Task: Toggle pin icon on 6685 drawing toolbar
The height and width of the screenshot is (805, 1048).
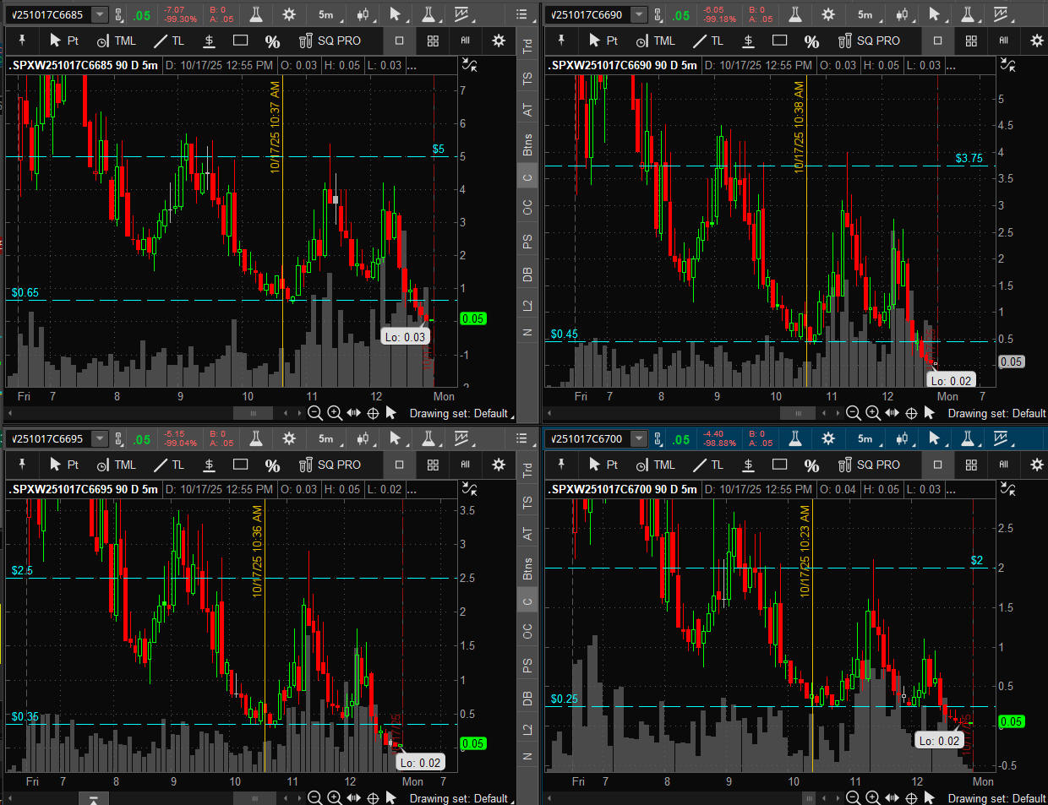Action: pyautogui.click(x=22, y=41)
